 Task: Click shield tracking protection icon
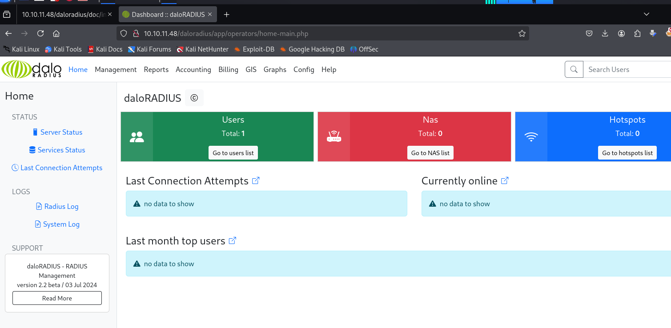click(124, 33)
